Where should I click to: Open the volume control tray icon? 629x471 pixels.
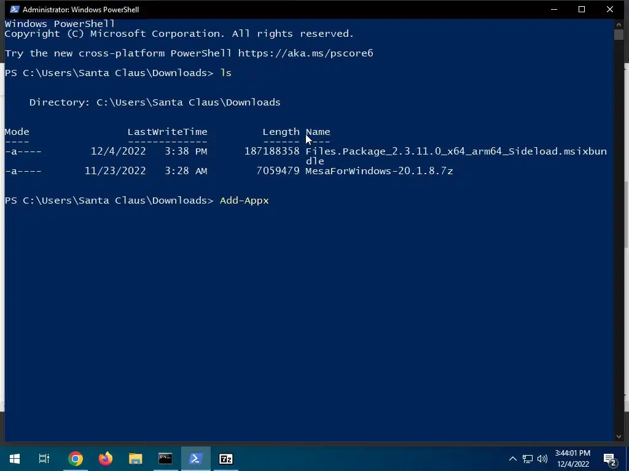542,459
